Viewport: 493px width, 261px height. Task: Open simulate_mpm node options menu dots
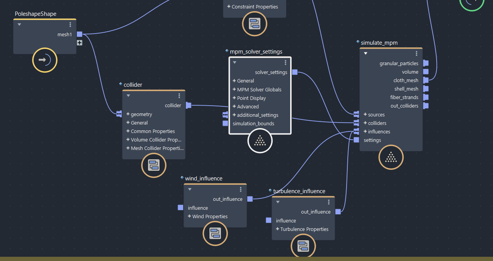pos(416,54)
